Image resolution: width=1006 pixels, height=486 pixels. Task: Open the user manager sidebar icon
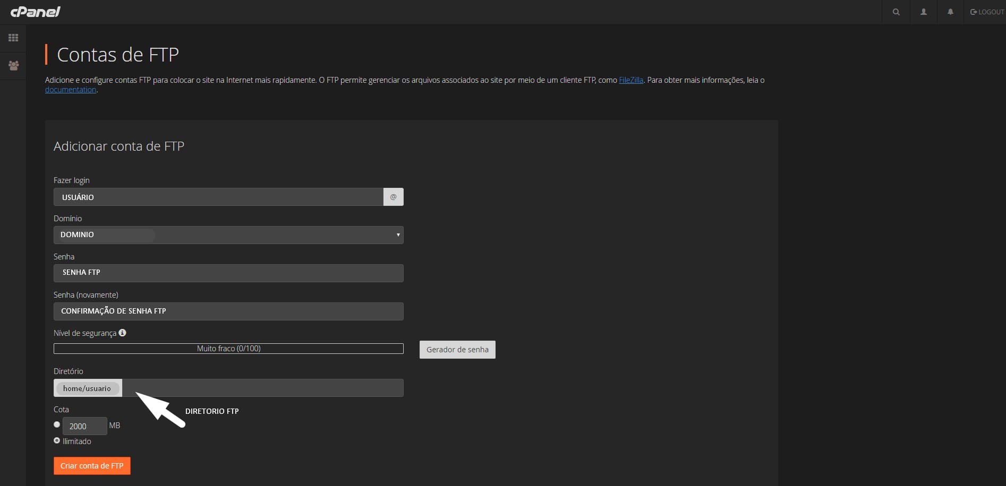[13, 66]
